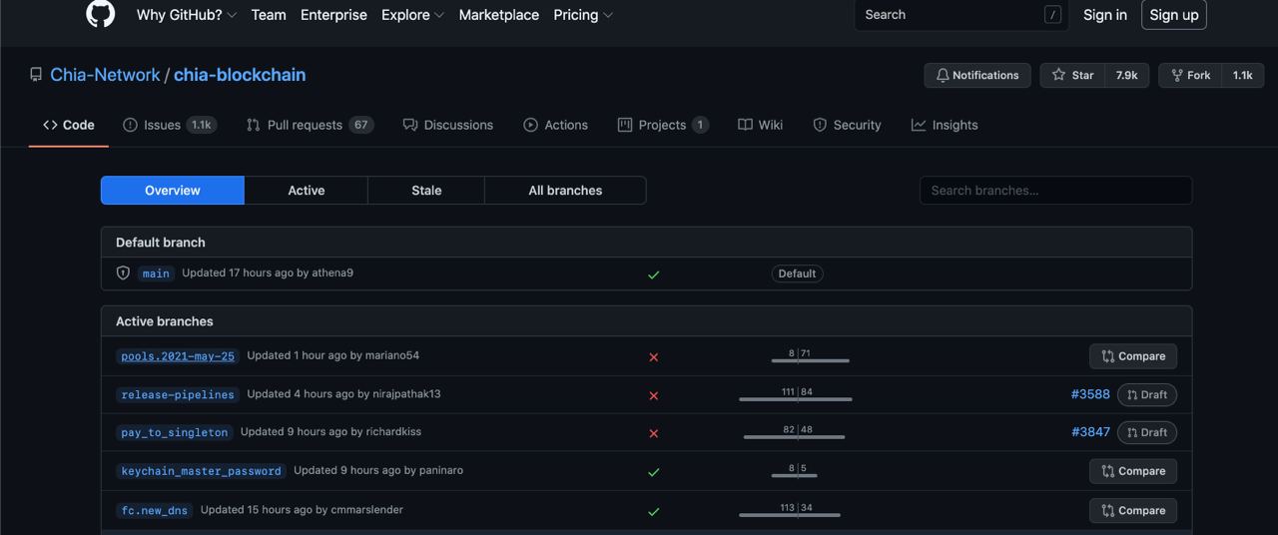Click the Draft badge for pay_to_singleton
Viewport: 1278px width, 535px height.
[1147, 432]
